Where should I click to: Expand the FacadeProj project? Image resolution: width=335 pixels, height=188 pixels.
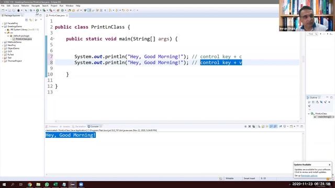[3, 23]
